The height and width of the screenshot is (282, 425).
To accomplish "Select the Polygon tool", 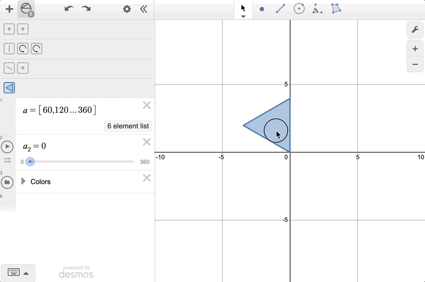I will [336, 9].
